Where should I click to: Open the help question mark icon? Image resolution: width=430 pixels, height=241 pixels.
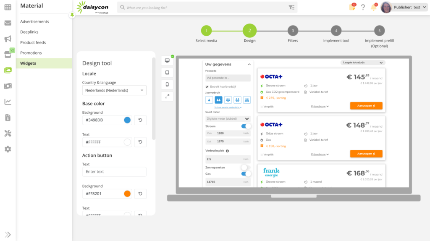pyautogui.click(x=363, y=7)
